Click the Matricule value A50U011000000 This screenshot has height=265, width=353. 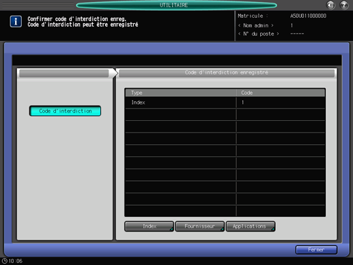pyautogui.click(x=308, y=16)
